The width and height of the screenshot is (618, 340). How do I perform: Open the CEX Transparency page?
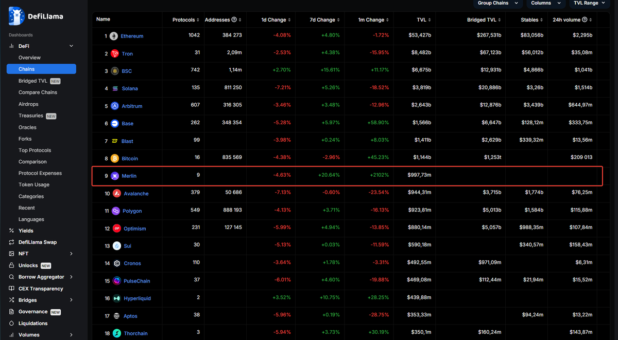click(41, 289)
